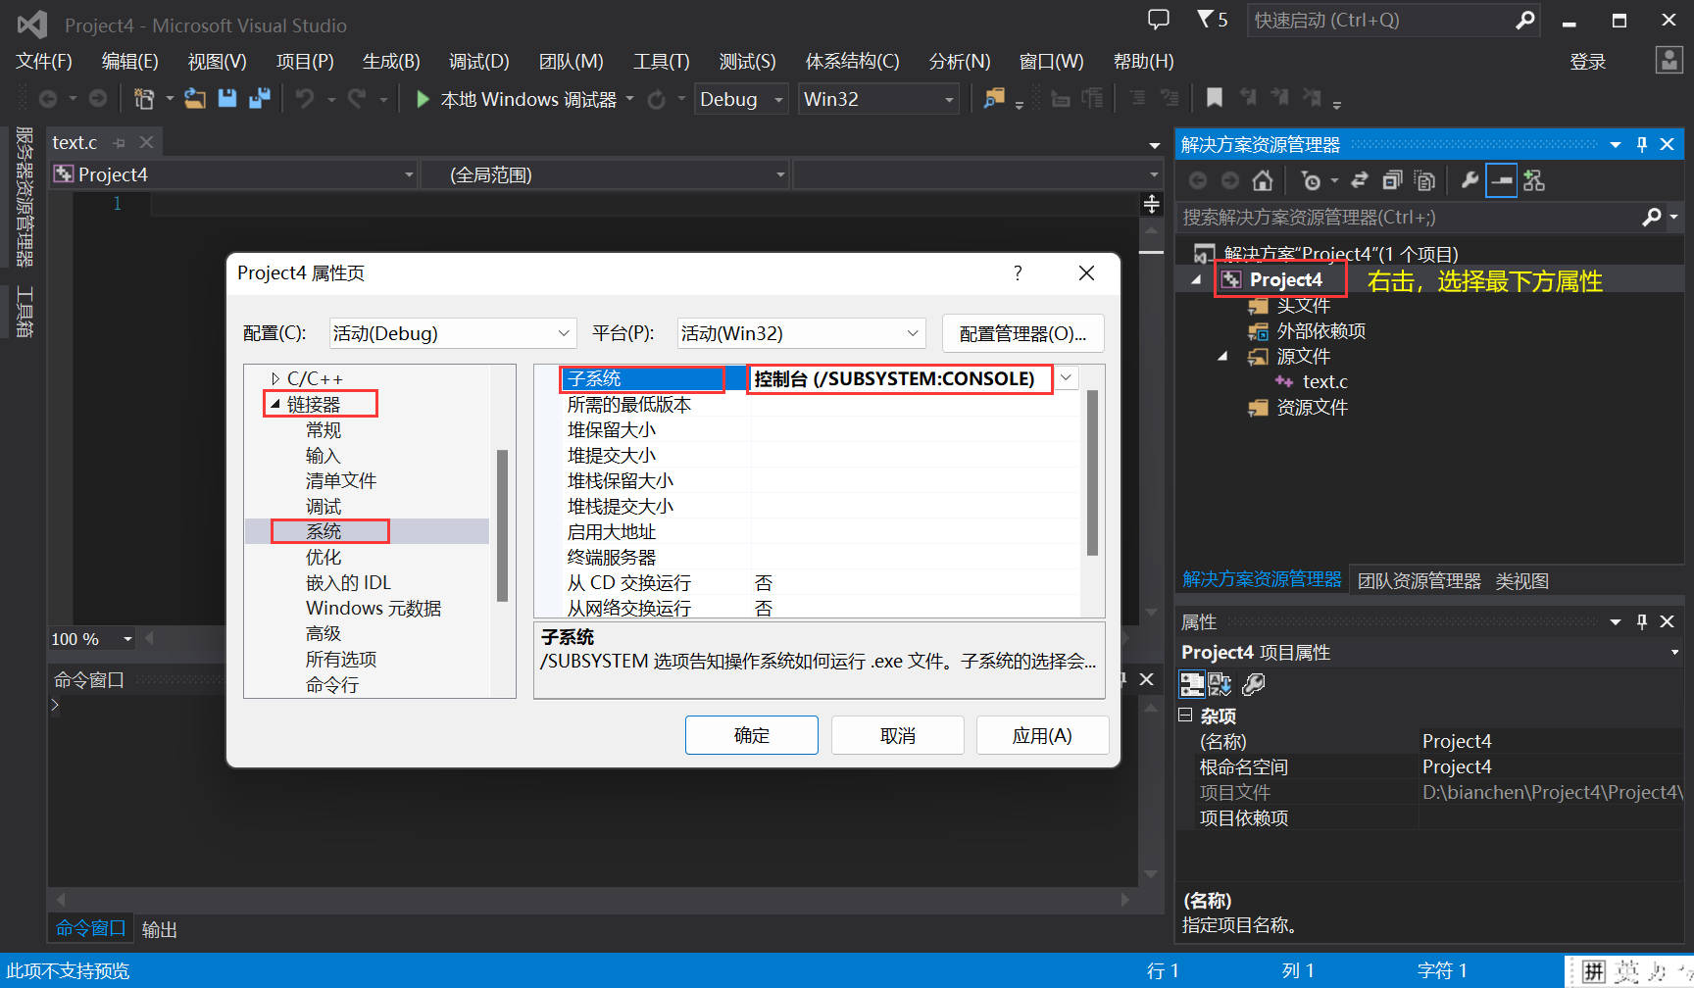Click the Categorized view icon in 属性 panel

pyautogui.click(x=1192, y=684)
